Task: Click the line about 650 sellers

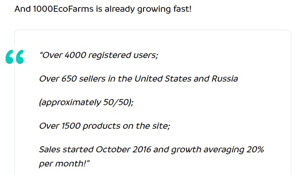Action: click(x=139, y=79)
